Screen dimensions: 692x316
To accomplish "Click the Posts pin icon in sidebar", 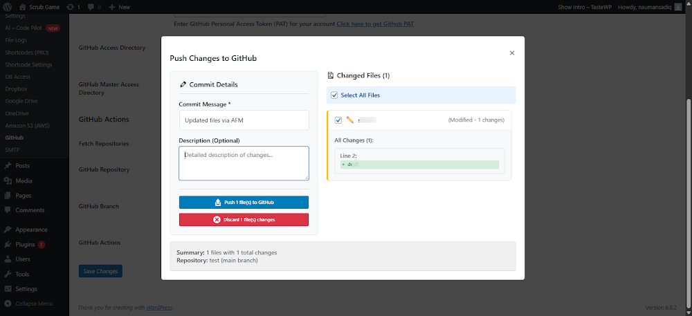I will click(8, 166).
